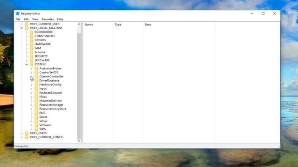
Task: Select the CurrentControlSet key label
Action: (51, 77)
